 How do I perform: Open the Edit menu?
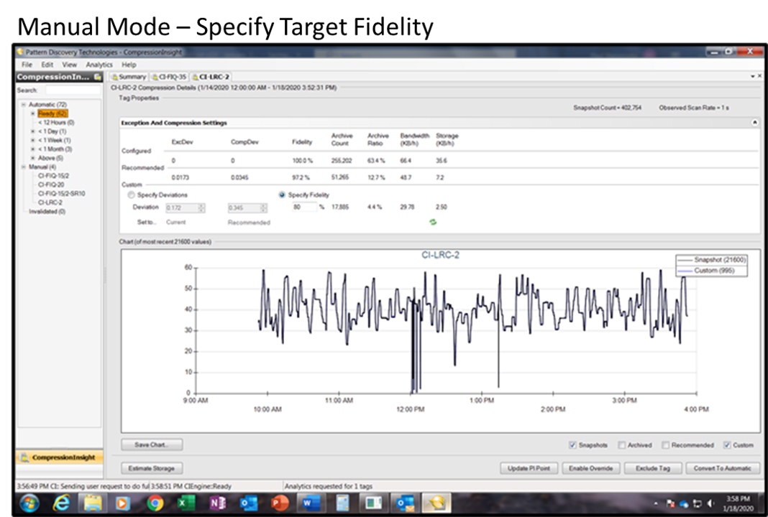(x=47, y=65)
